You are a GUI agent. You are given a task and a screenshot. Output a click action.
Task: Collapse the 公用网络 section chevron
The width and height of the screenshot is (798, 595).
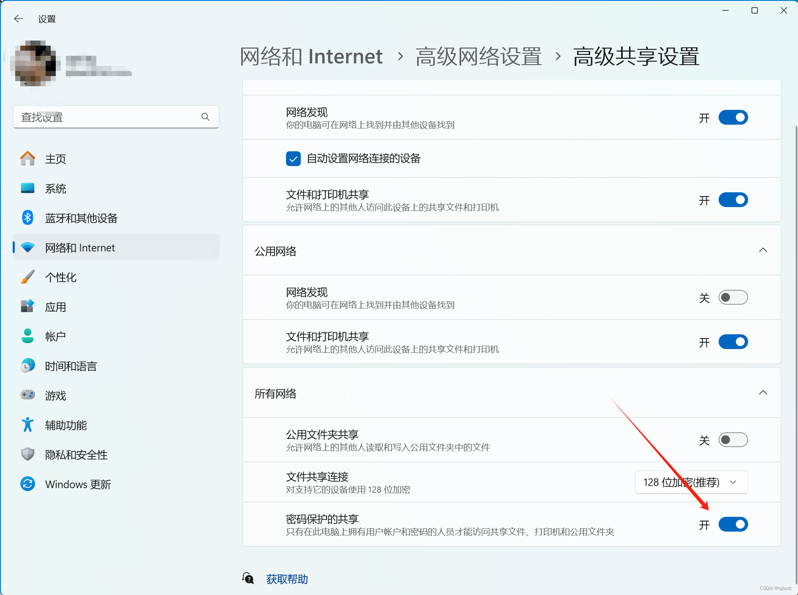pos(763,250)
